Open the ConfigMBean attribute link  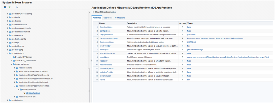tap(105, 31)
